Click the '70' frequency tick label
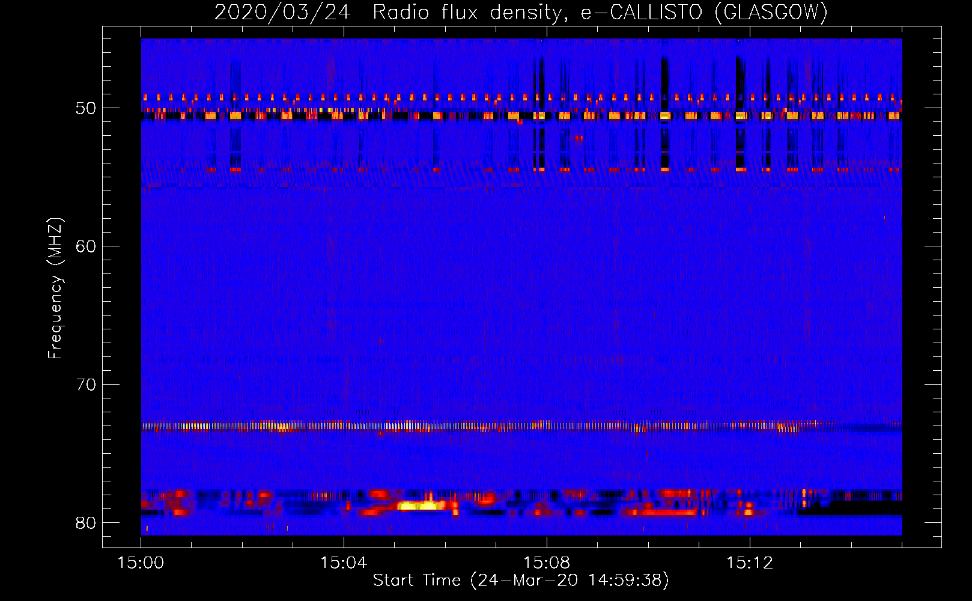The width and height of the screenshot is (972, 601). pyautogui.click(x=86, y=385)
